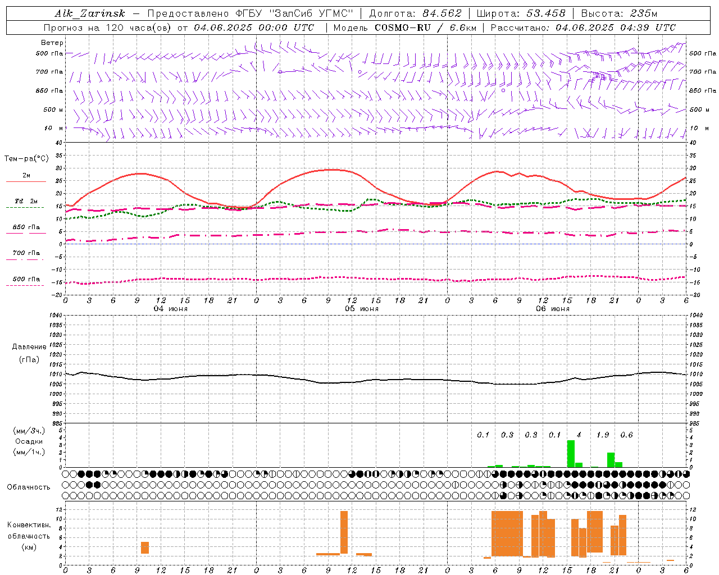Click the red '2м' temperature legend entry
Image resolution: width=719 pixels, height=575 pixels.
pyautogui.click(x=26, y=176)
